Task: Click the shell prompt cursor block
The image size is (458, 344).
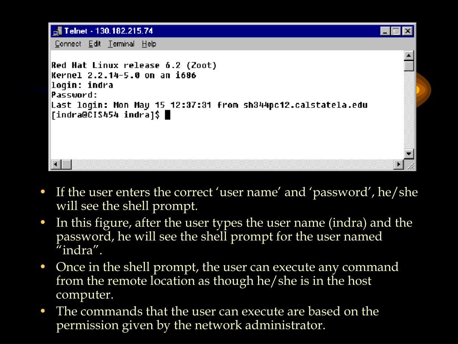Action: point(168,115)
